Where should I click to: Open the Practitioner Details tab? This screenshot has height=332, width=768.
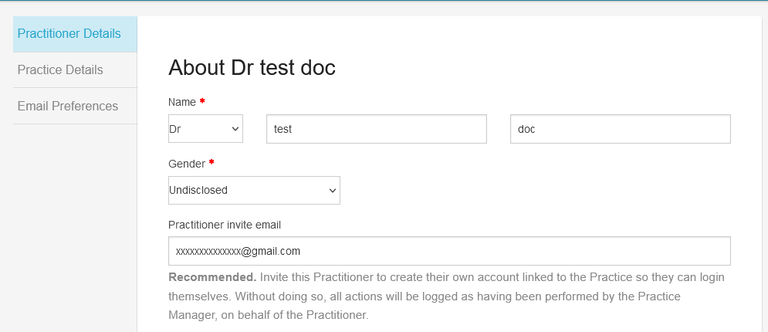pyautogui.click(x=75, y=34)
